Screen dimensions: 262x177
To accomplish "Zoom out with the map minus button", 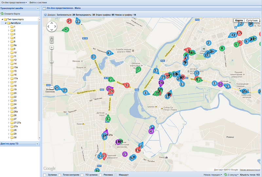I will (52, 87).
